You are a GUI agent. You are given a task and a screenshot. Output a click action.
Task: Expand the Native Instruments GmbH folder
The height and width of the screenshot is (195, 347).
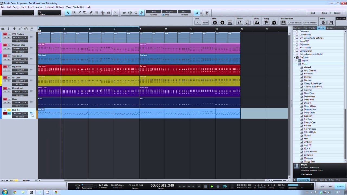(294, 54)
